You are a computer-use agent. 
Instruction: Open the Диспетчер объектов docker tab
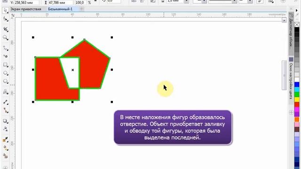(291, 33)
